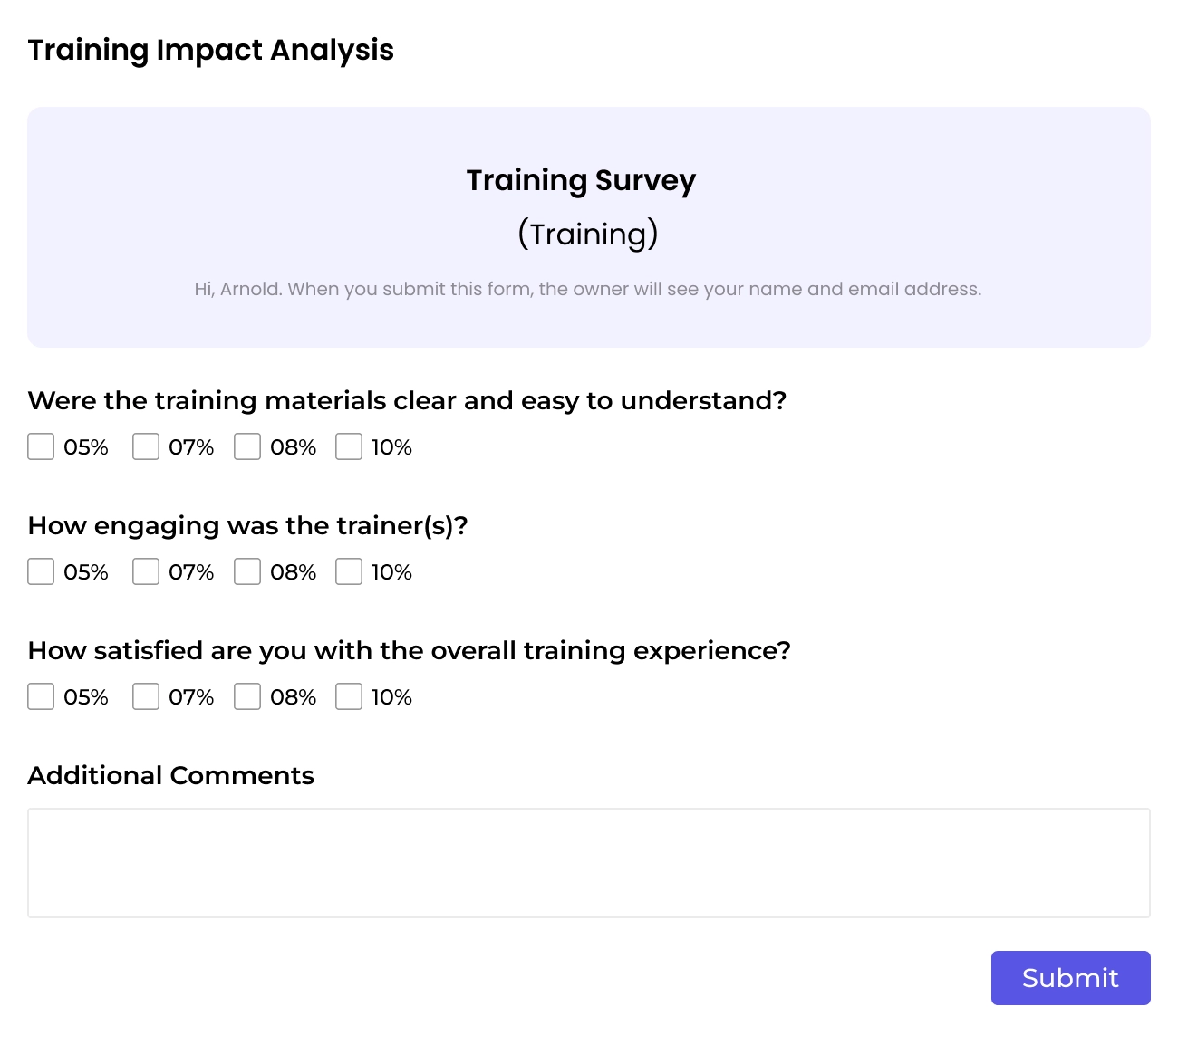Select 08% for trainer engagement
Screen dimensions: 1178x1045
[247, 571]
